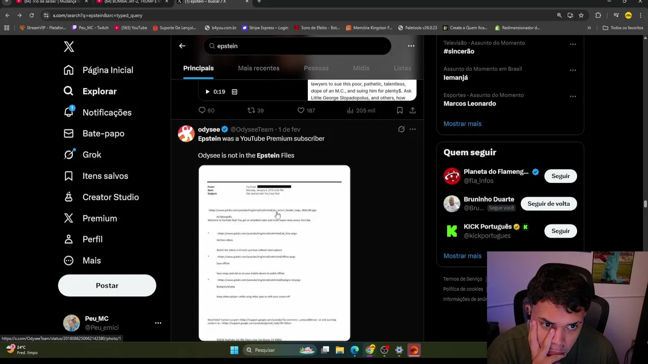Screen dimensions: 648x364
Task: Play the 0:19 video
Action: (x=207, y=92)
